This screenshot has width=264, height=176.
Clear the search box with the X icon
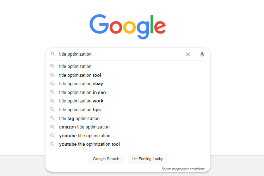[188, 54]
